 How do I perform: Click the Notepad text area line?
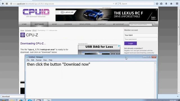click(x=58, y=64)
